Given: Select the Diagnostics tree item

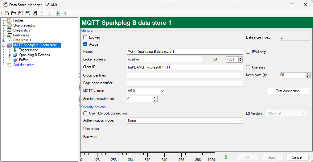Looking at the screenshot, I should click(x=22, y=30).
